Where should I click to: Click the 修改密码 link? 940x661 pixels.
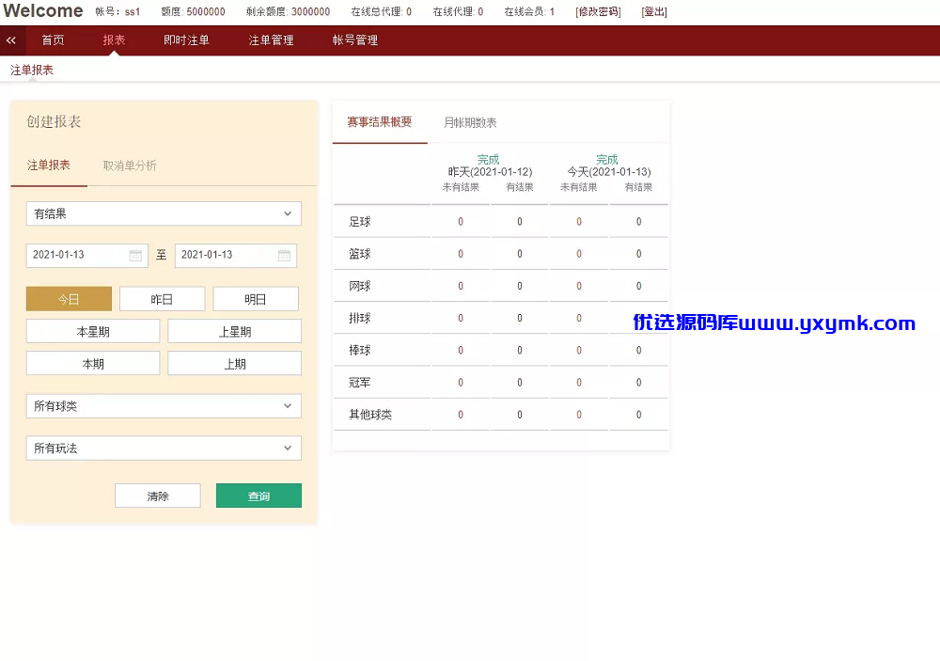tap(598, 11)
